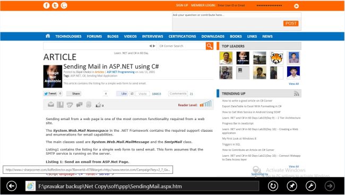Pin the site with the pin button
This screenshot has width=345, height=195.
point(292,186)
